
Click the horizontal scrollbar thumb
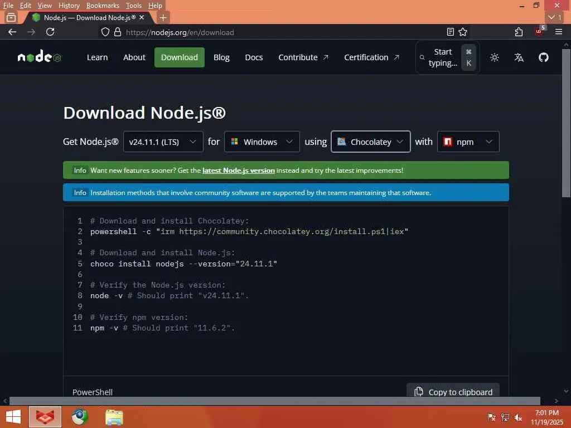tap(274, 401)
